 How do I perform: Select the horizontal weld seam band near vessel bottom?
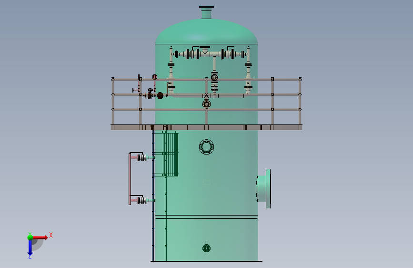click(207, 217)
